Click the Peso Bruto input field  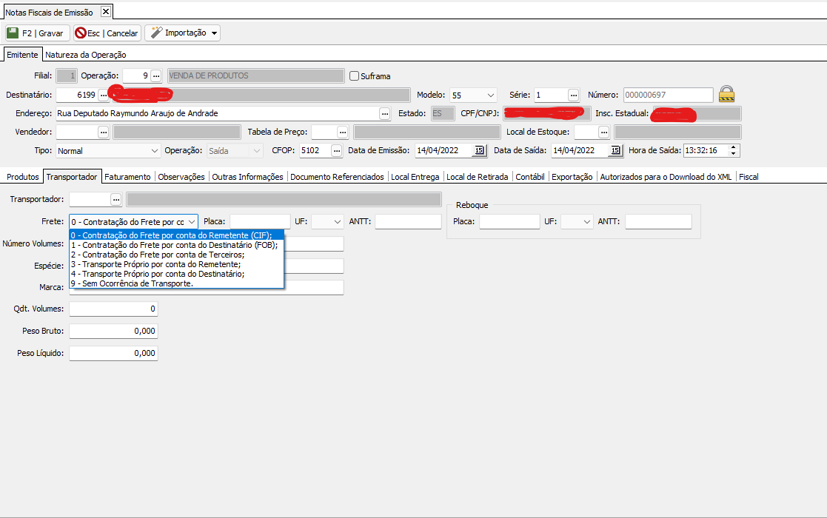113,331
